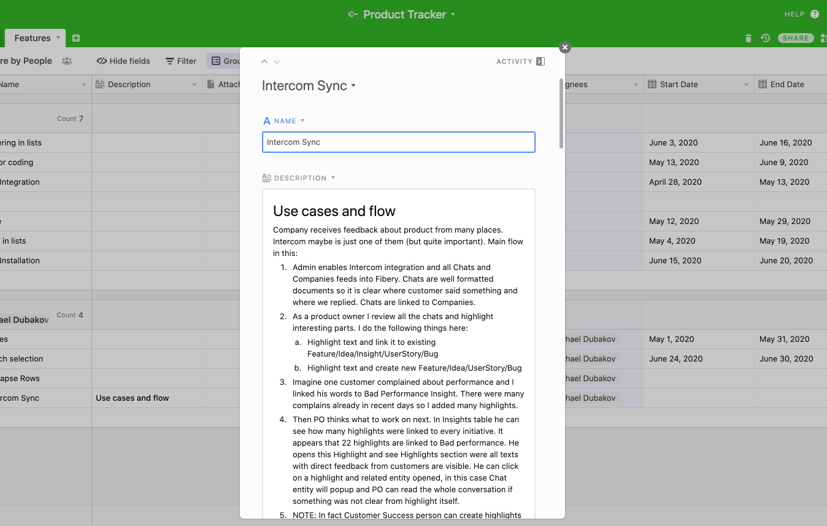Click the people icon beside the 'by People' view
The height and width of the screenshot is (526, 827).
tap(67, 61)
